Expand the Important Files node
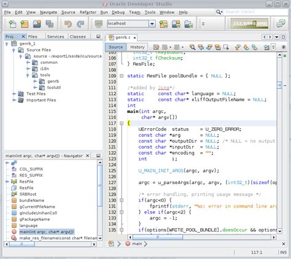Viewport: 291px width, 259px height. (14, 100)
